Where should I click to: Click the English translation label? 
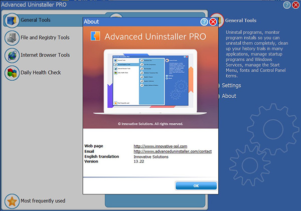point(102,156)
